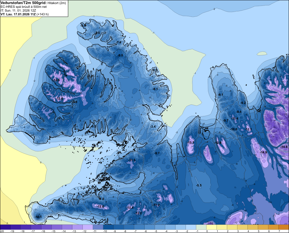Pick the dark blue swatch right of -10

pyautogui.click(x=108, y=227)
